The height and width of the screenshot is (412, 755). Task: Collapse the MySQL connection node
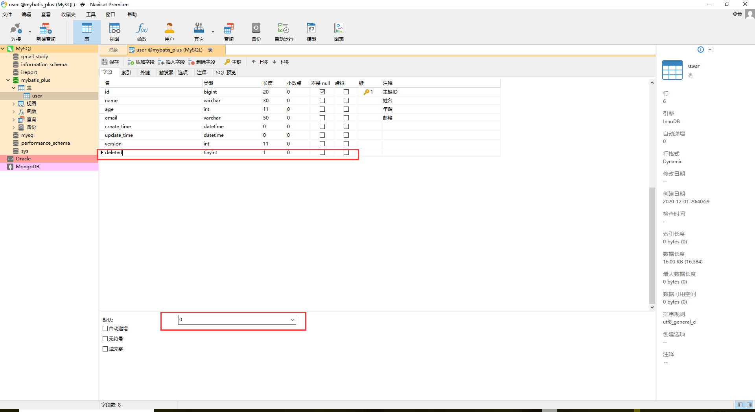(x=3, y=49)
